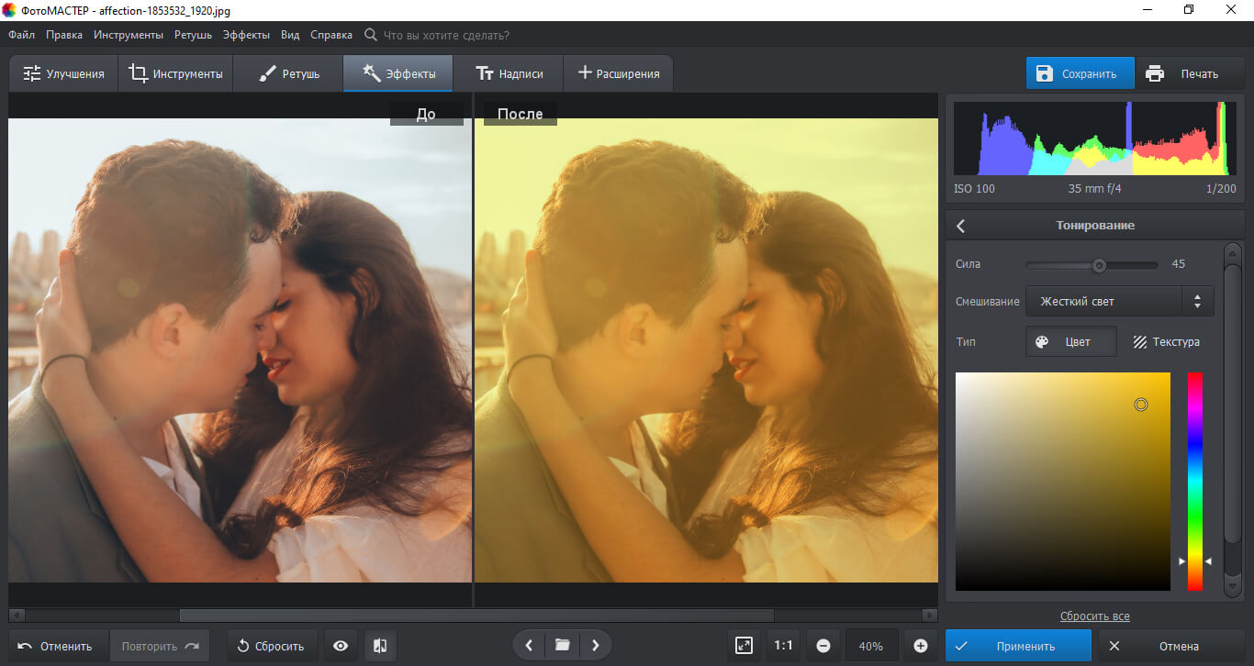1254x666 pixels.
Task: Select the Текстура type option
Action: [1166, 341]
